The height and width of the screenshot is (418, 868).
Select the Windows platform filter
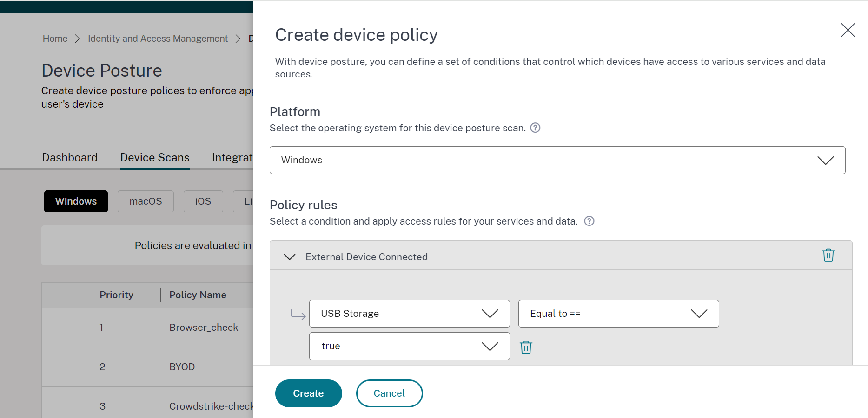pyautogui.click(x=76, y=201)
